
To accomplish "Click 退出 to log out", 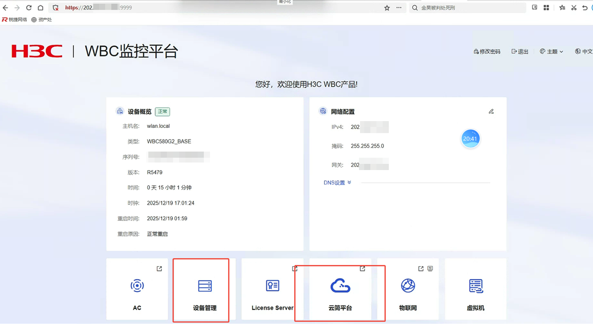I will click(x=520, y=52).
